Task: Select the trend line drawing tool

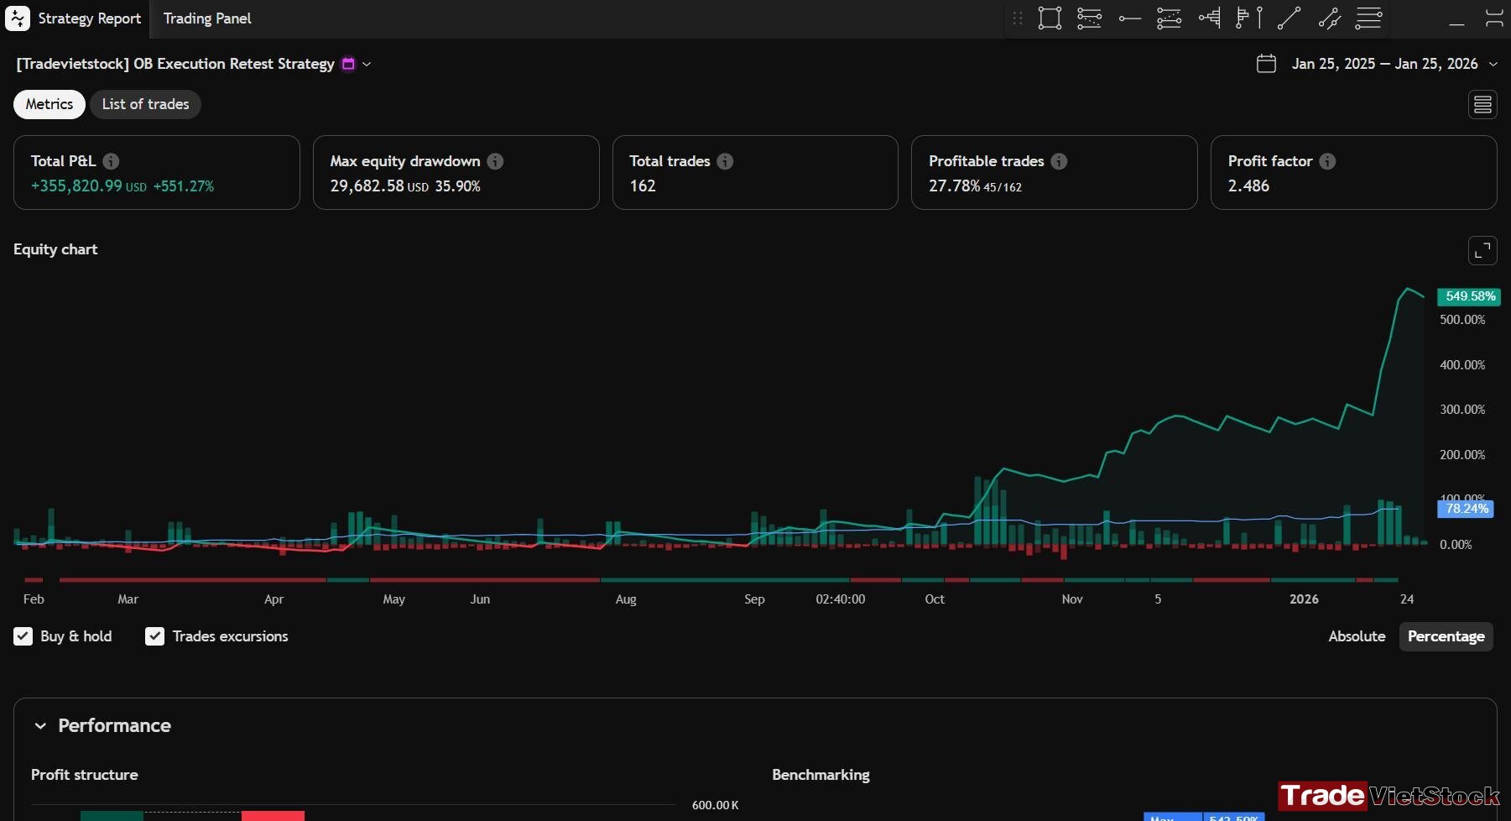Action: pyautogui.click(x=1289, y=18)
